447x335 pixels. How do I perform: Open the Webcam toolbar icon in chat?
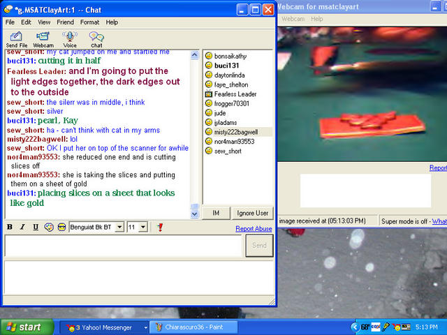tap(43, 39)
